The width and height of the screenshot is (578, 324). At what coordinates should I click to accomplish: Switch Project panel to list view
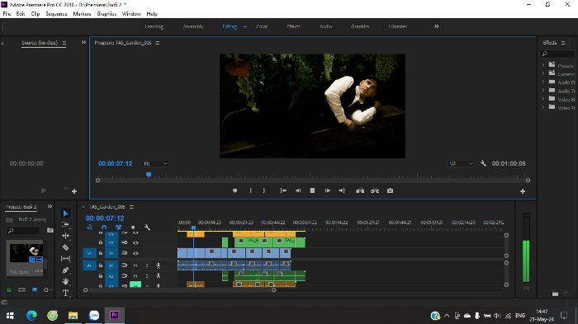click(21, 289)
